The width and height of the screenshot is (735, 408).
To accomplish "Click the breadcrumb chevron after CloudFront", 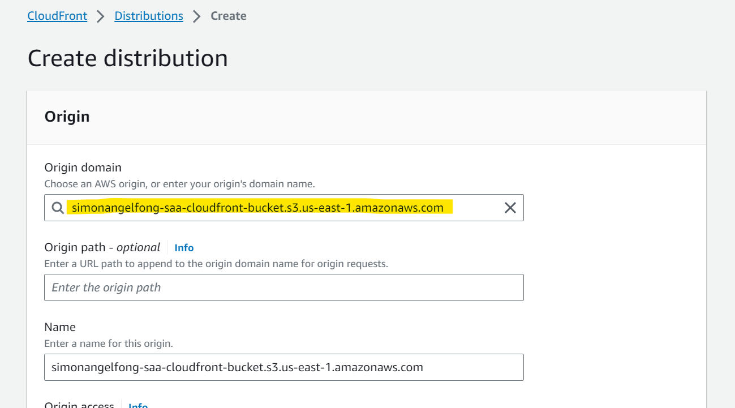I will pyautogui.click(x=101, y=16).
